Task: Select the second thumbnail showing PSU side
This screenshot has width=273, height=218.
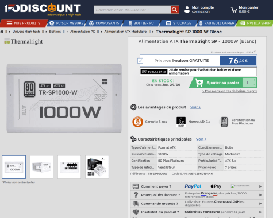Action: pos(41,167)
